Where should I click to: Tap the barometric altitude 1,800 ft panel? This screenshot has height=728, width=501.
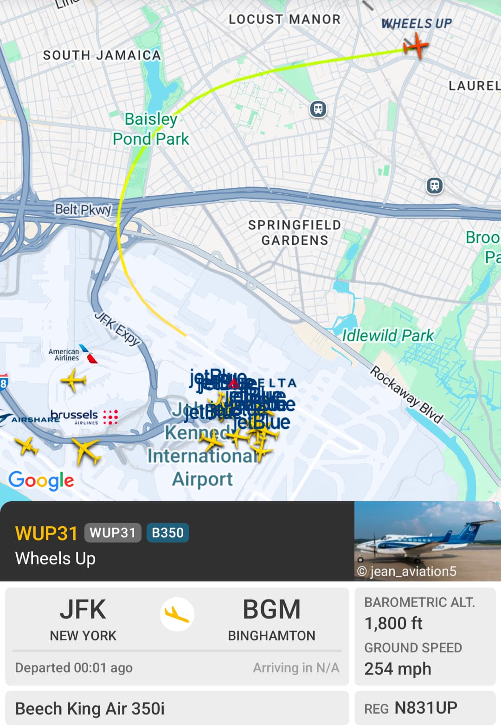[425, 614]
